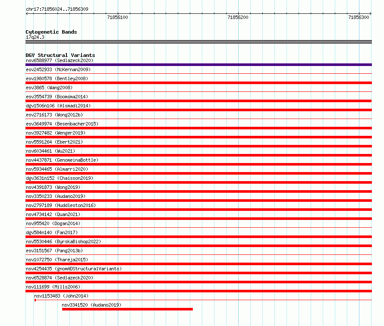Click variant nsv4734142 (Quan2021)

53,214
